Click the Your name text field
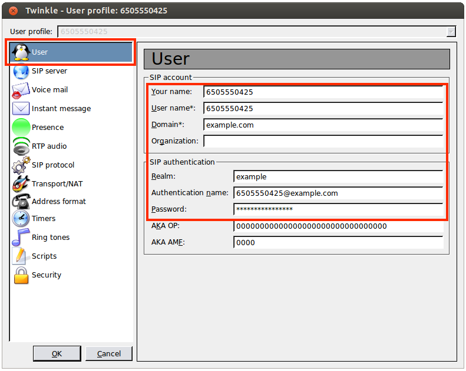Image resolution: width=466 pixels, height=371 pixels. (x=323, y=92)
